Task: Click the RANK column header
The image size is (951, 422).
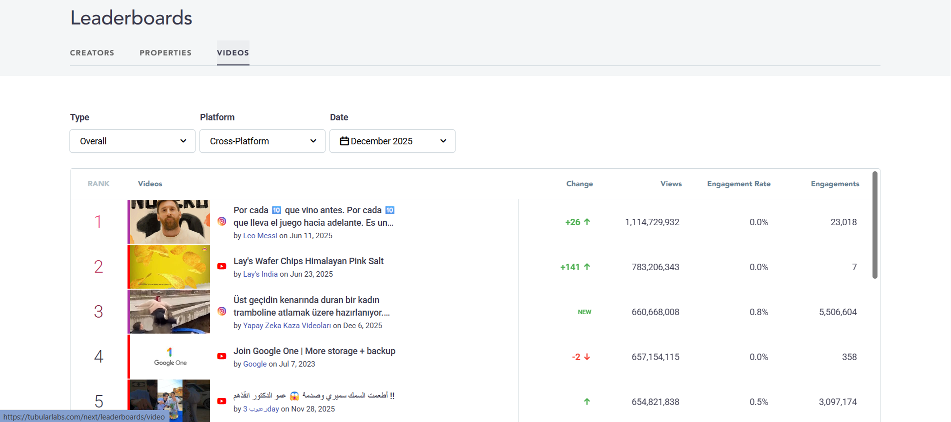Action: 98,184
